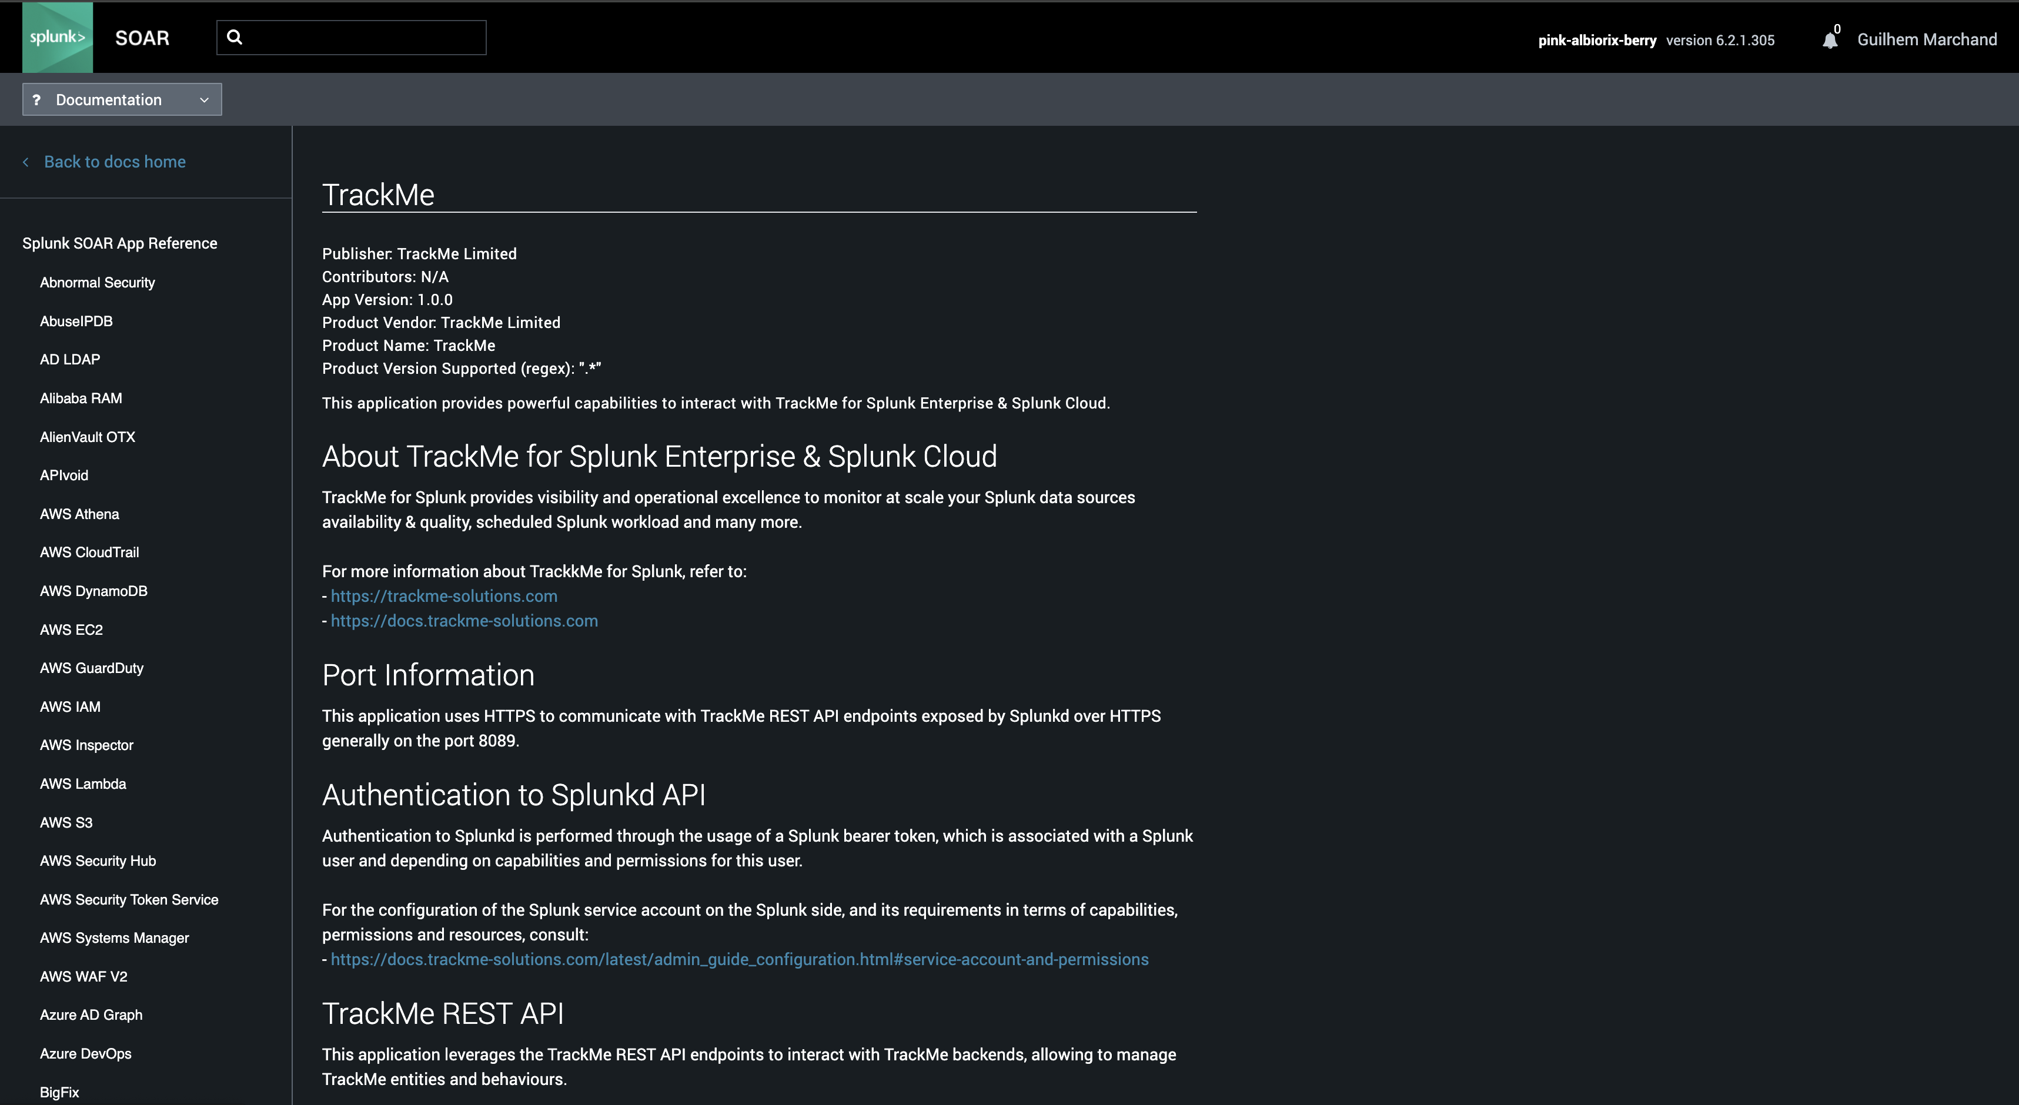Click the question mark help icon
The height and width of the screenshot is (1105, 2019).
(x=36, y=99)
